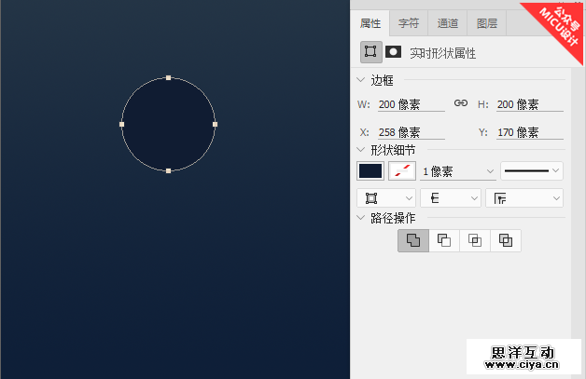Screen dimensions: 586x379
Task: Select the combine shapes path operation
Action: 412,240
